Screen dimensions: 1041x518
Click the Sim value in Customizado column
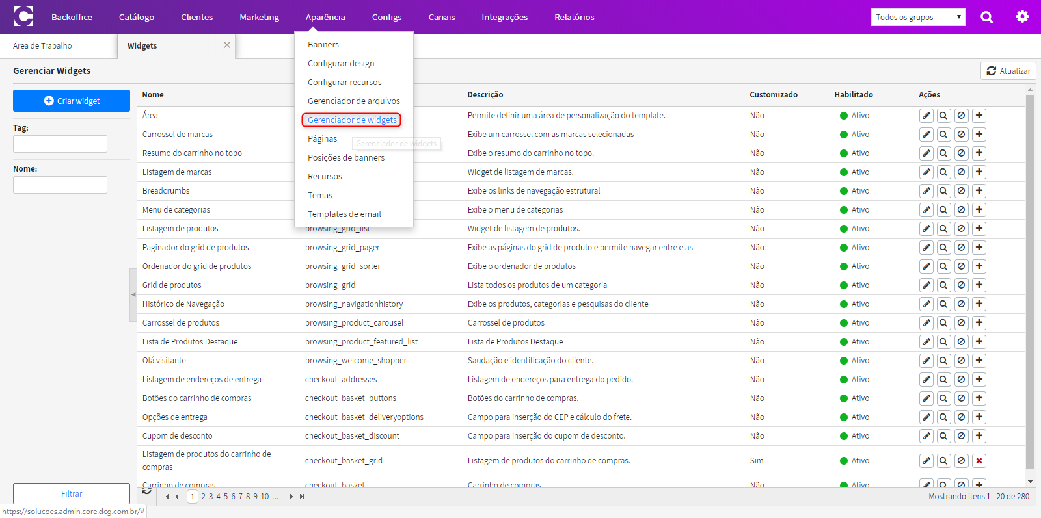click(x=757, y=461)
